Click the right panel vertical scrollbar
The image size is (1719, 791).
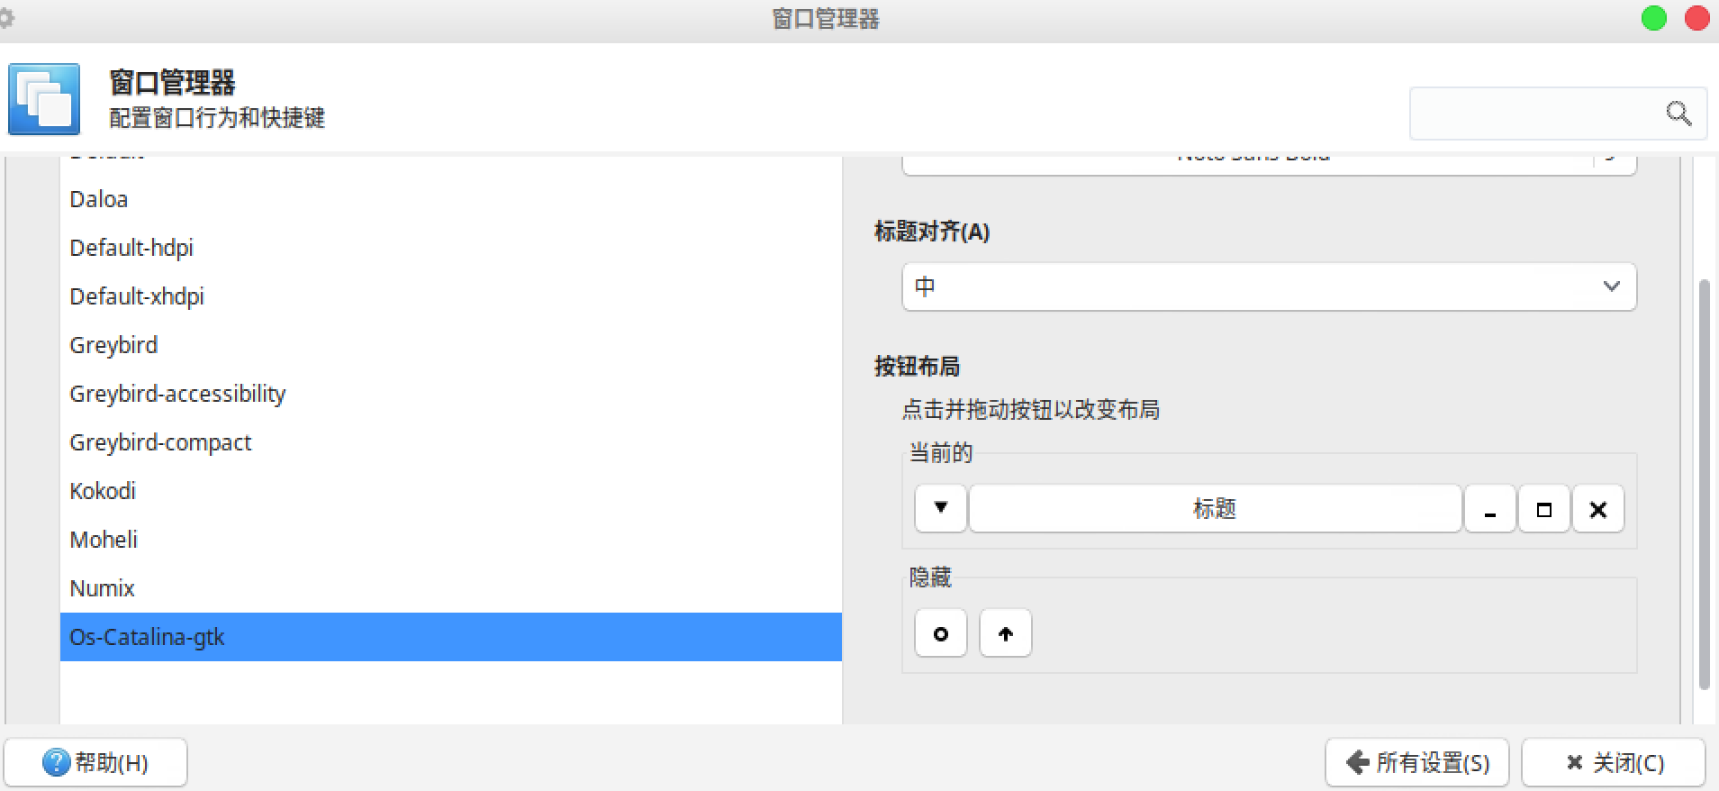coord(1703,486)
